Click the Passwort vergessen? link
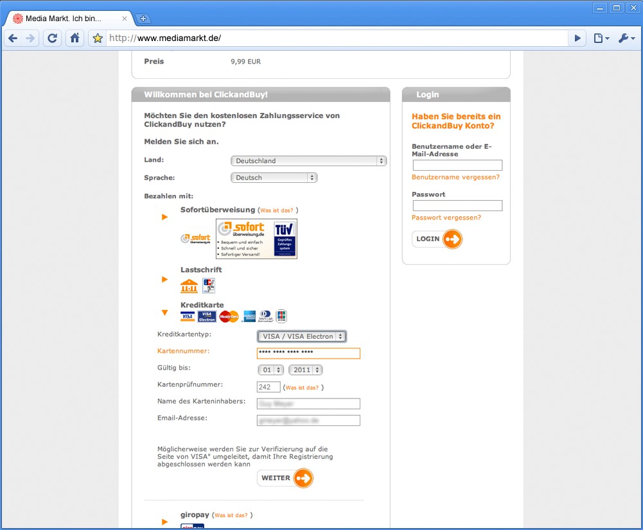The height and width of the screenshot is (530, 643). (446, 218)
